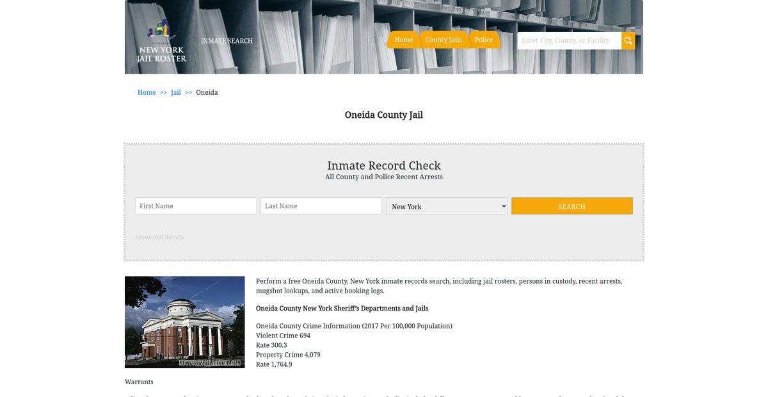This screenshot has width=768, height=397.
Task: Select the text Property Crime 4,079
Action: coord(288,355)
